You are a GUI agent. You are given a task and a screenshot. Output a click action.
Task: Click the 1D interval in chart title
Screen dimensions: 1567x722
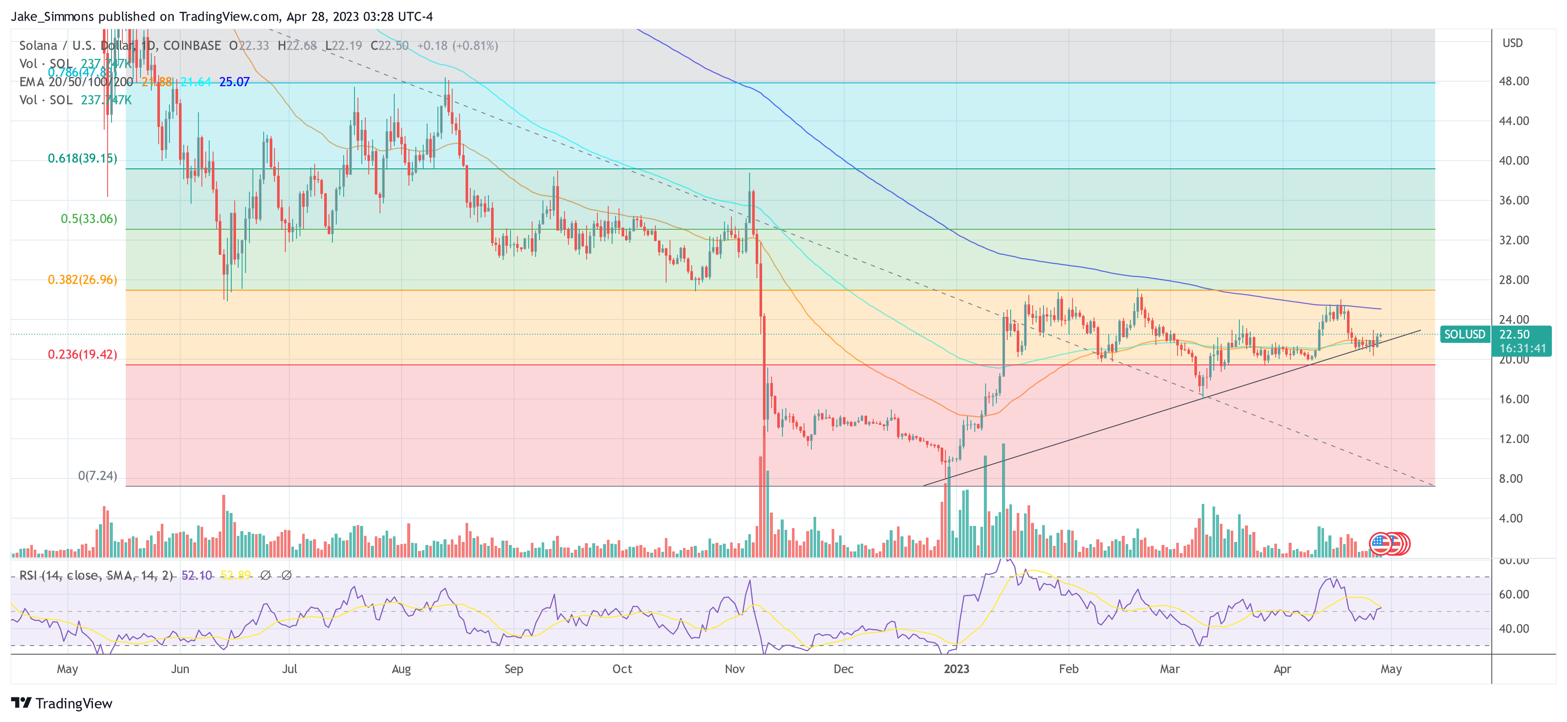pos(148,46)
